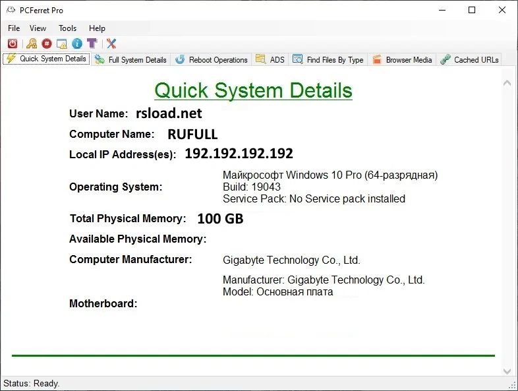Open the Tools menu
This screenshot has width=518, height=391.
pyautogui.click(x=67, y=28)
